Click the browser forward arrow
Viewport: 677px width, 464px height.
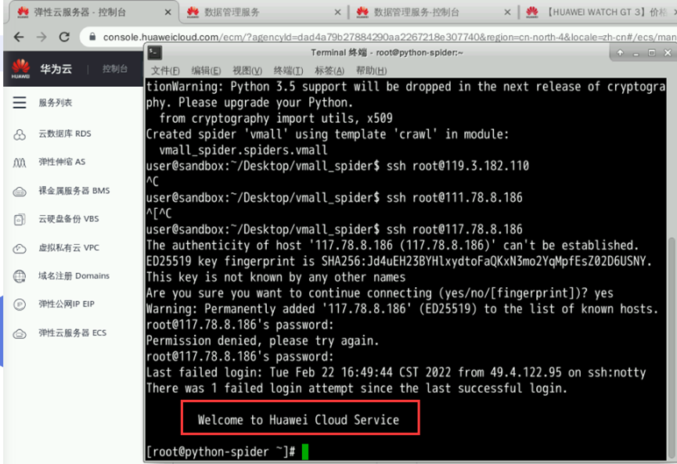point(41,37)
